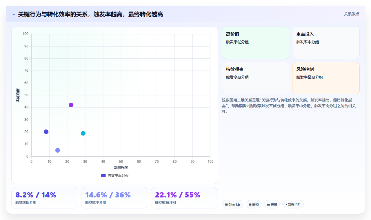Image resolution: width=371 pixels, height=220 pixels.
Task: Select the dark blue scatter point near 20
Action: pyautogui.click(x=46, y=132)
